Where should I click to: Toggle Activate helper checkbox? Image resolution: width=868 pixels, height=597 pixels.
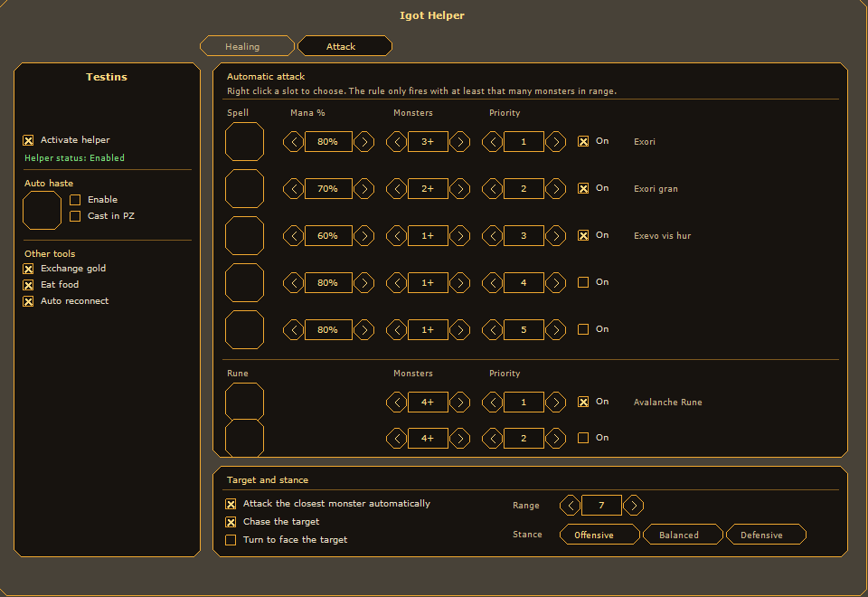tap(28, 140)
